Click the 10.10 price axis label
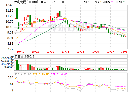 click(9, 27)
